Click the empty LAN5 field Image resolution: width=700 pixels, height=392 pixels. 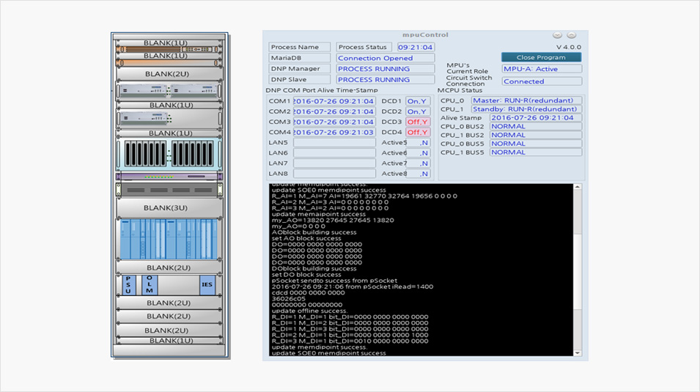tap(334, 143)
